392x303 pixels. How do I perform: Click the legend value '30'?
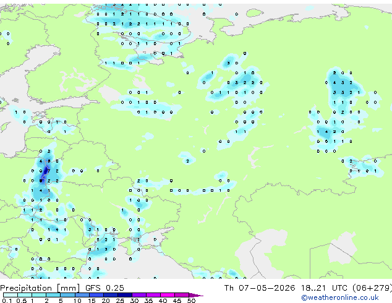(x=134, y=301)
